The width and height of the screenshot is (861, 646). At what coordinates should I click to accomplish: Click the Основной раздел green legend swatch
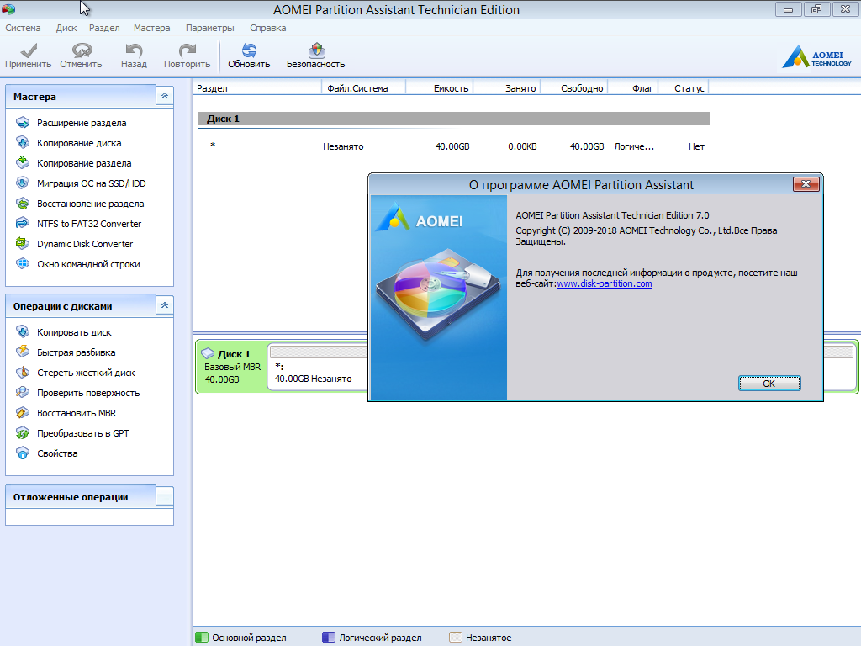click(202, 638)
